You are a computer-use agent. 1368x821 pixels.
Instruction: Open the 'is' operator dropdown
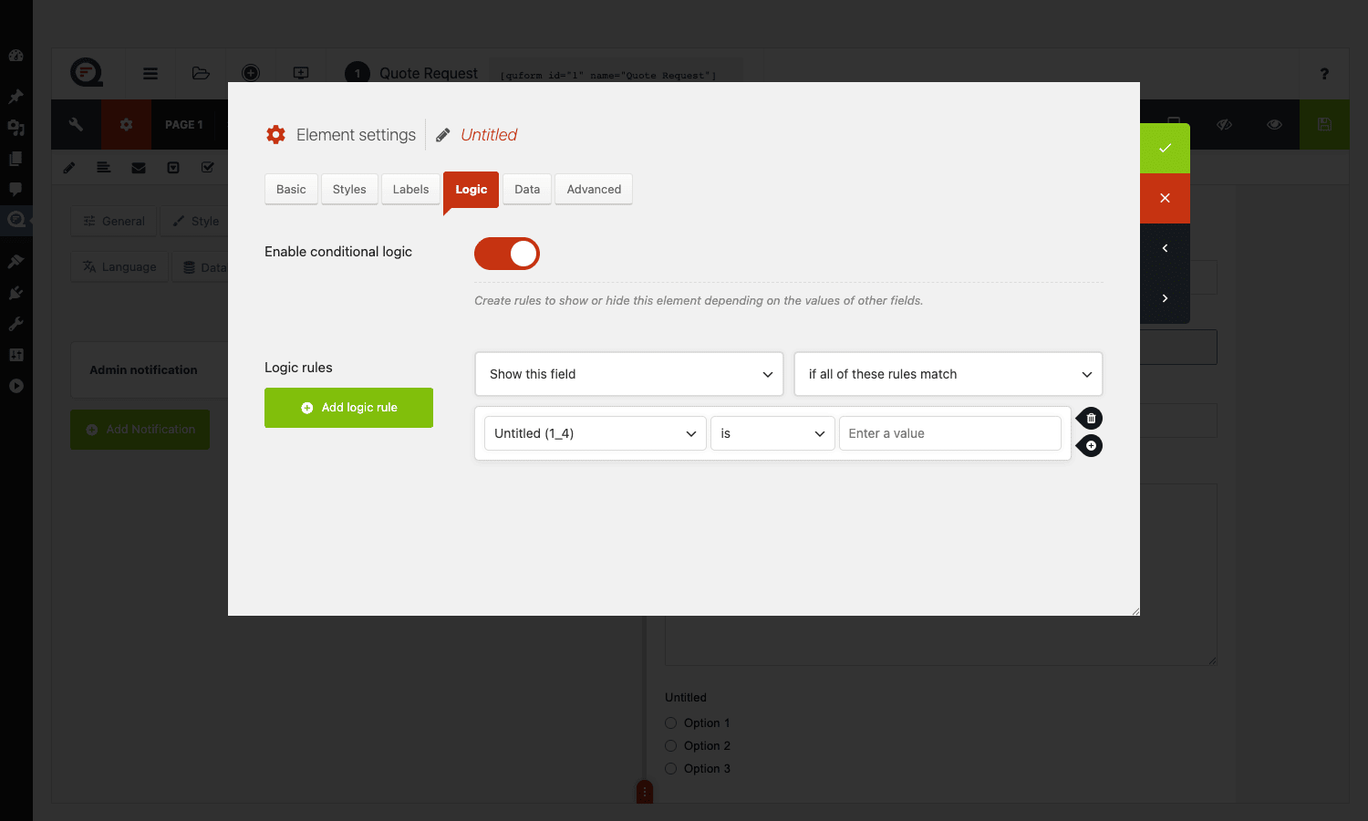(772, 433)
